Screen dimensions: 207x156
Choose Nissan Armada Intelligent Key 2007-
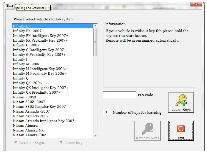coord(53,121)
